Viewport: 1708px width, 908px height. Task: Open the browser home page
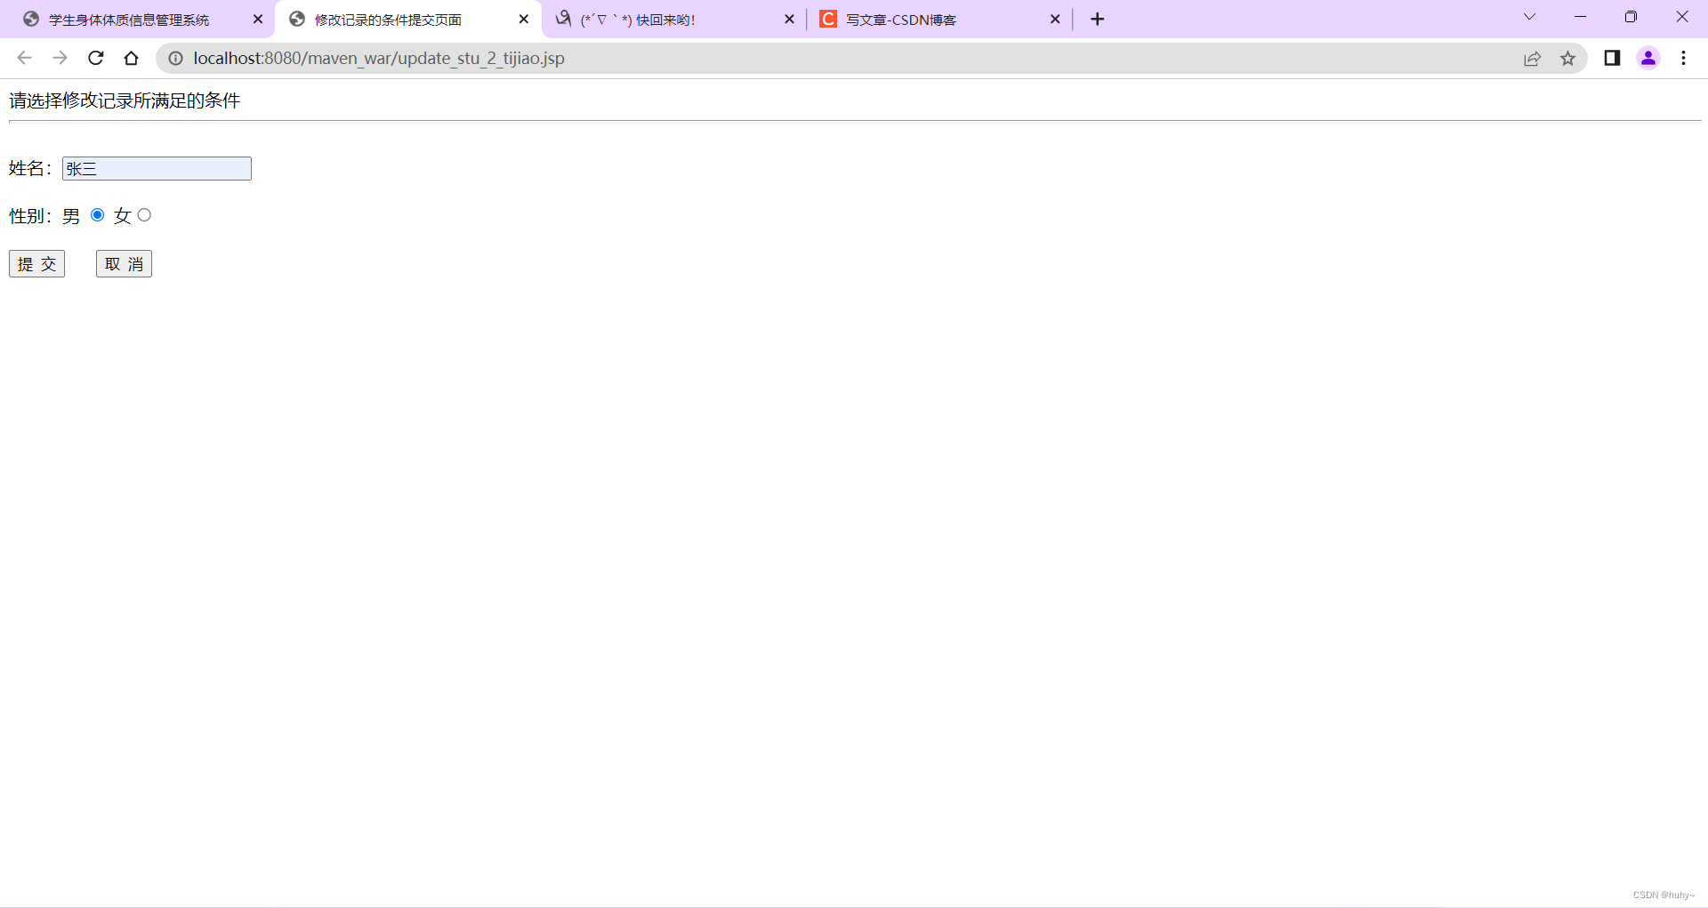[x=132, y=58]
